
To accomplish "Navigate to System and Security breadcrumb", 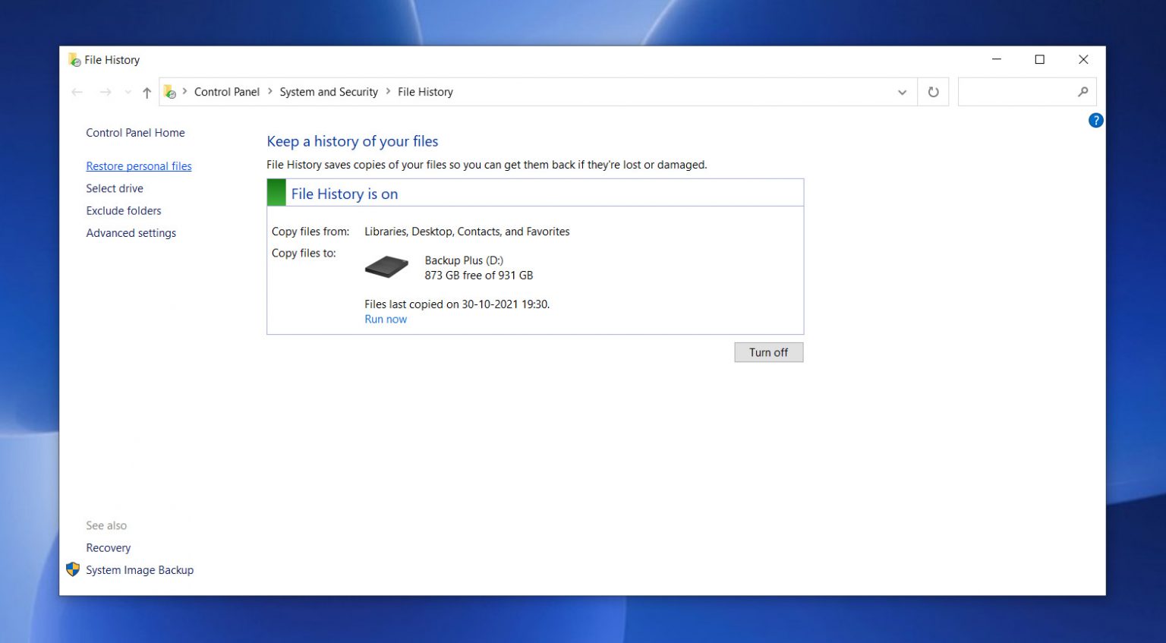I will [x=329, y=91].
